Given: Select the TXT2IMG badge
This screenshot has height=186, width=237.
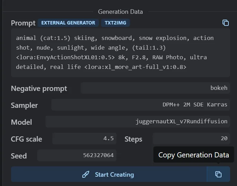Looking at the screenshot, I should point(115,23).
